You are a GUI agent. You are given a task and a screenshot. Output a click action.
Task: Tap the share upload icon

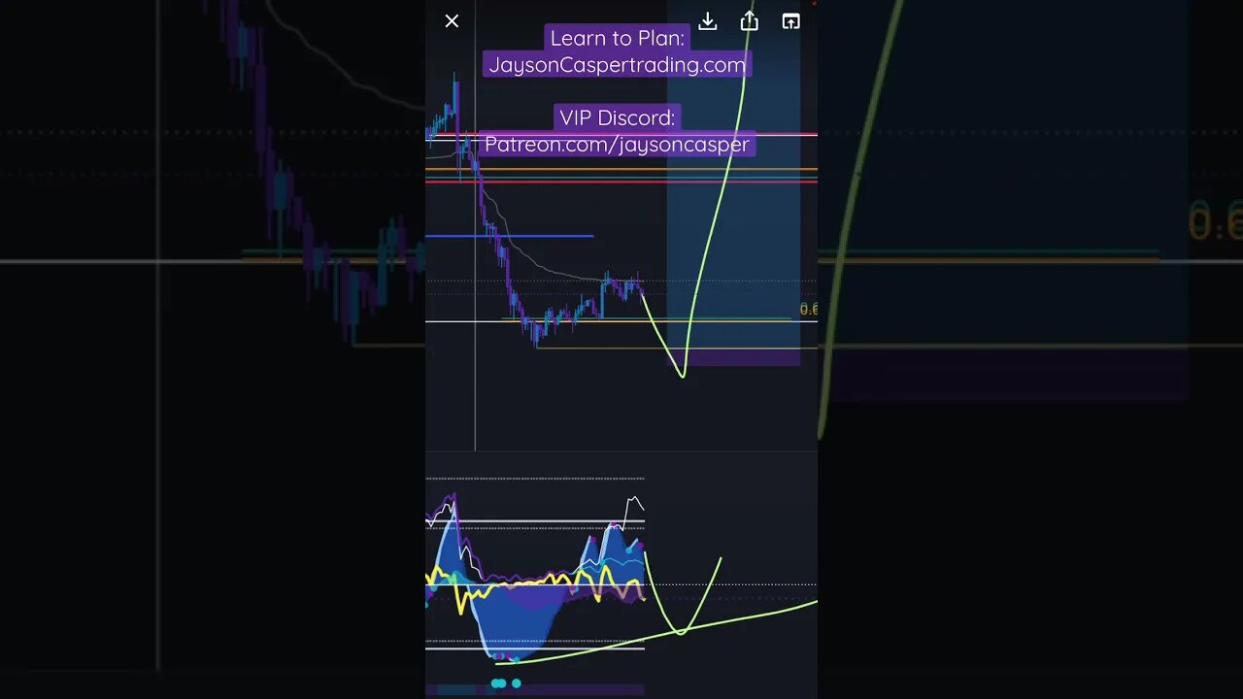coord(750,21)
